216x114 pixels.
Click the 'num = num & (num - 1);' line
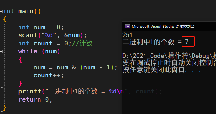coord(75,68)
